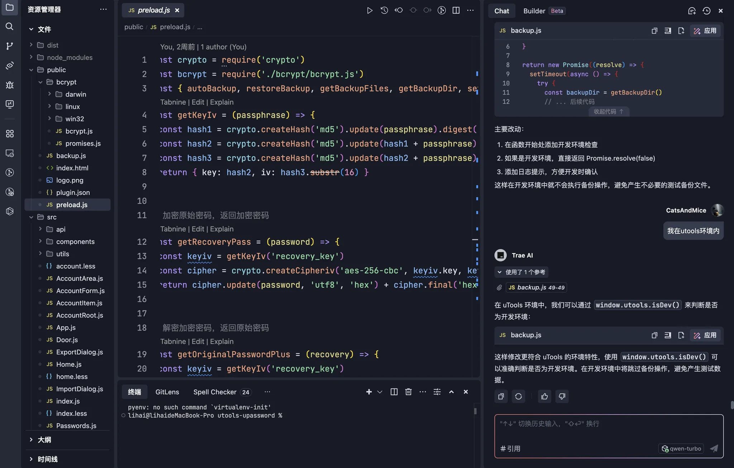Regenerate the Trae AI response

[x=518, y=396]
